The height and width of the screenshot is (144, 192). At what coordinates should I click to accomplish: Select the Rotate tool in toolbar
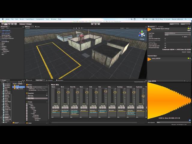point(9,24)
